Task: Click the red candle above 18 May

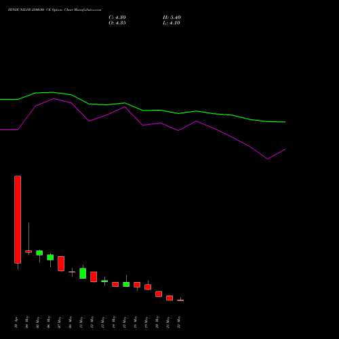Action: click(137, 285)
